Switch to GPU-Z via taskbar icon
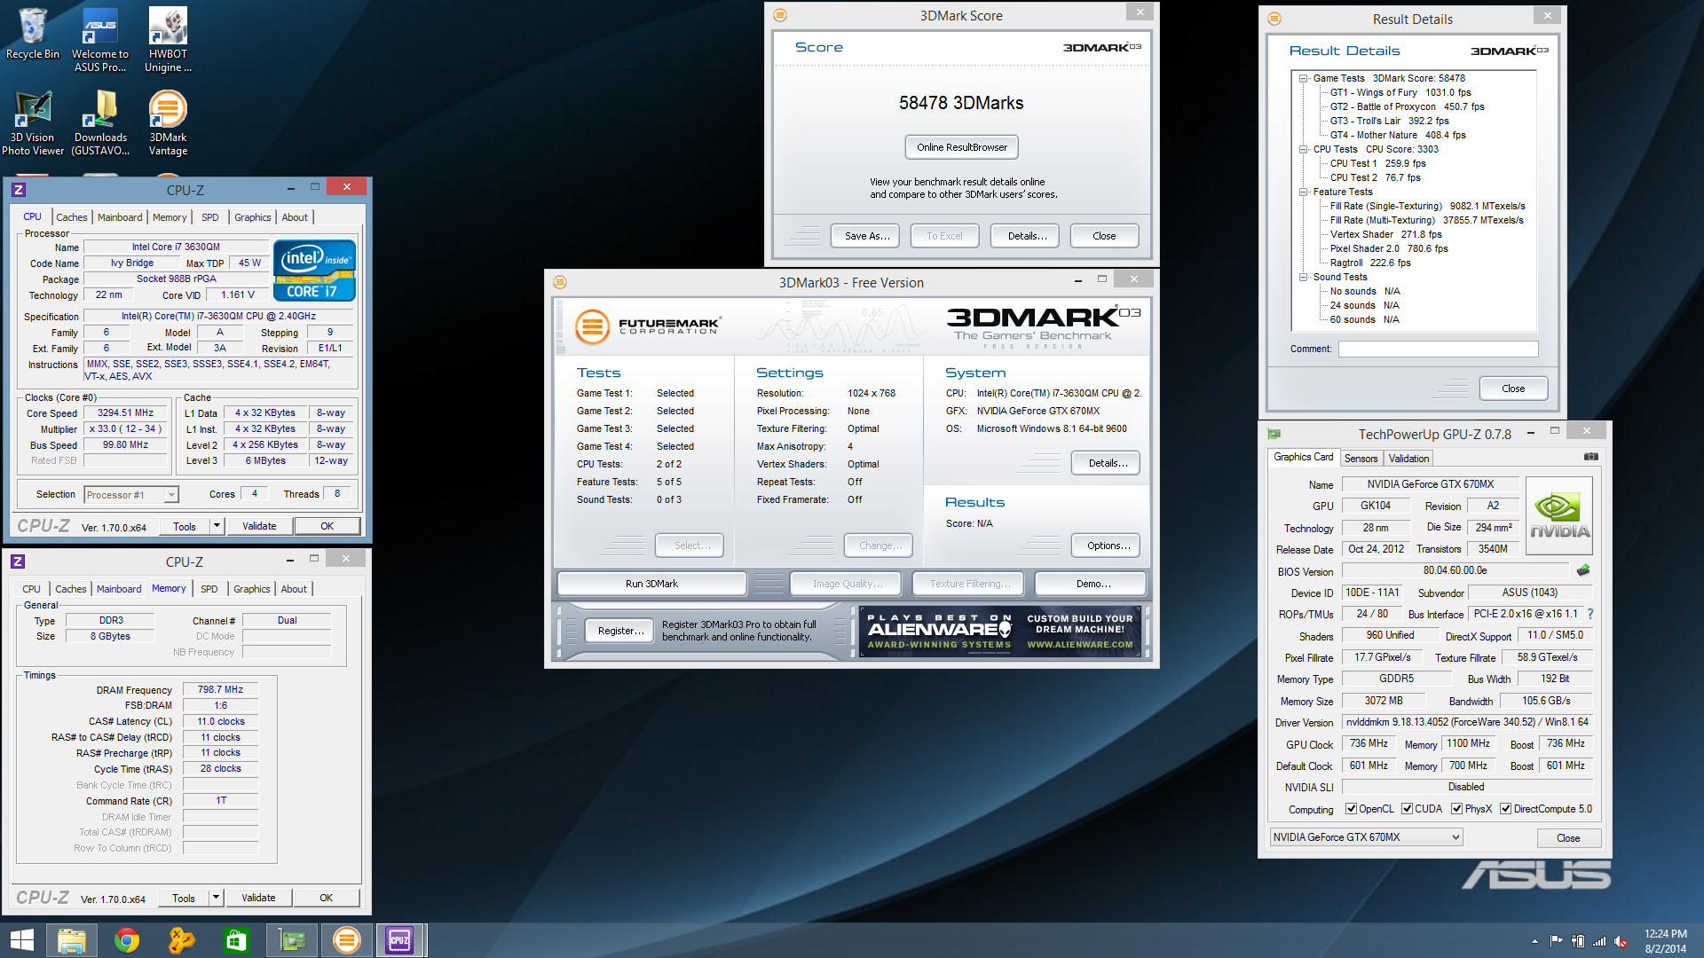1704x958 pixels. click(x=292, y=940)
